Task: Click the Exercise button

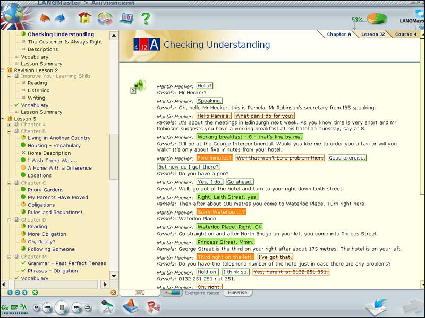Action: pos(237,293)
